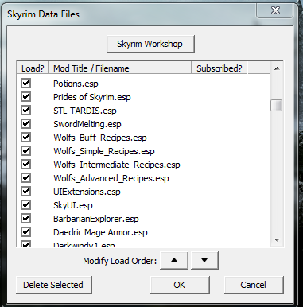Screen dimensions: 303x307
Task: Move mod down in load order
Action: tap(204, 260)
